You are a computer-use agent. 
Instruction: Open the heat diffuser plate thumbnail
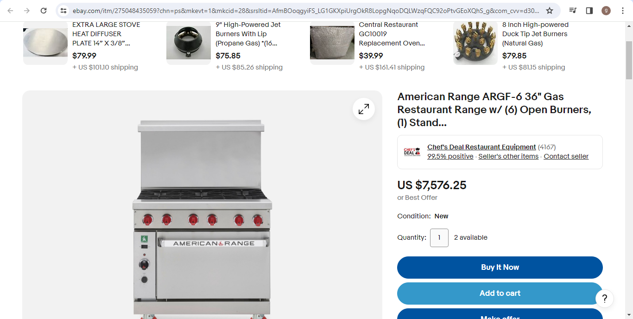pos(45,43)
